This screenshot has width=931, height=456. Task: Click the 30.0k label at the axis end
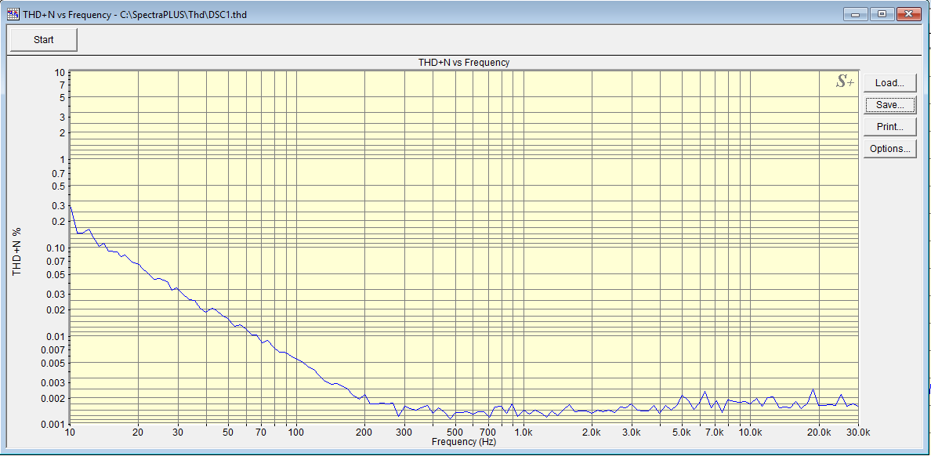857,432
